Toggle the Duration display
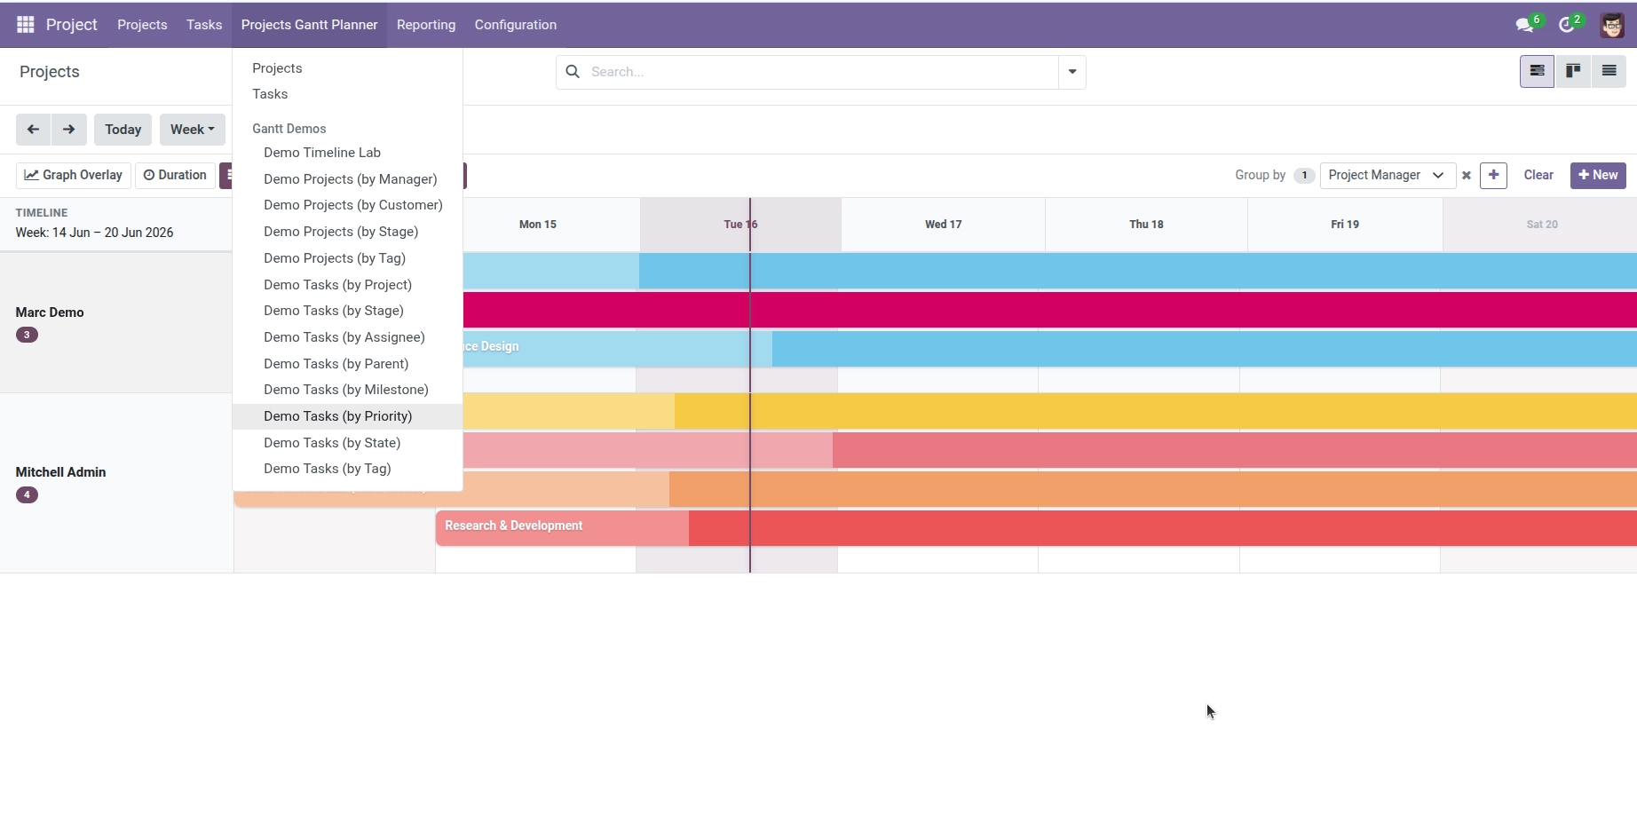 click(175, 175)
